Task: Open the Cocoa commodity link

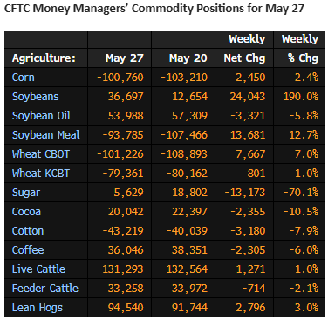Action: 26,212
